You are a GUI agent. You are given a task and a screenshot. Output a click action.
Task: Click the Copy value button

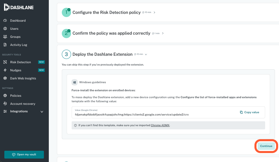click(250, 112)
